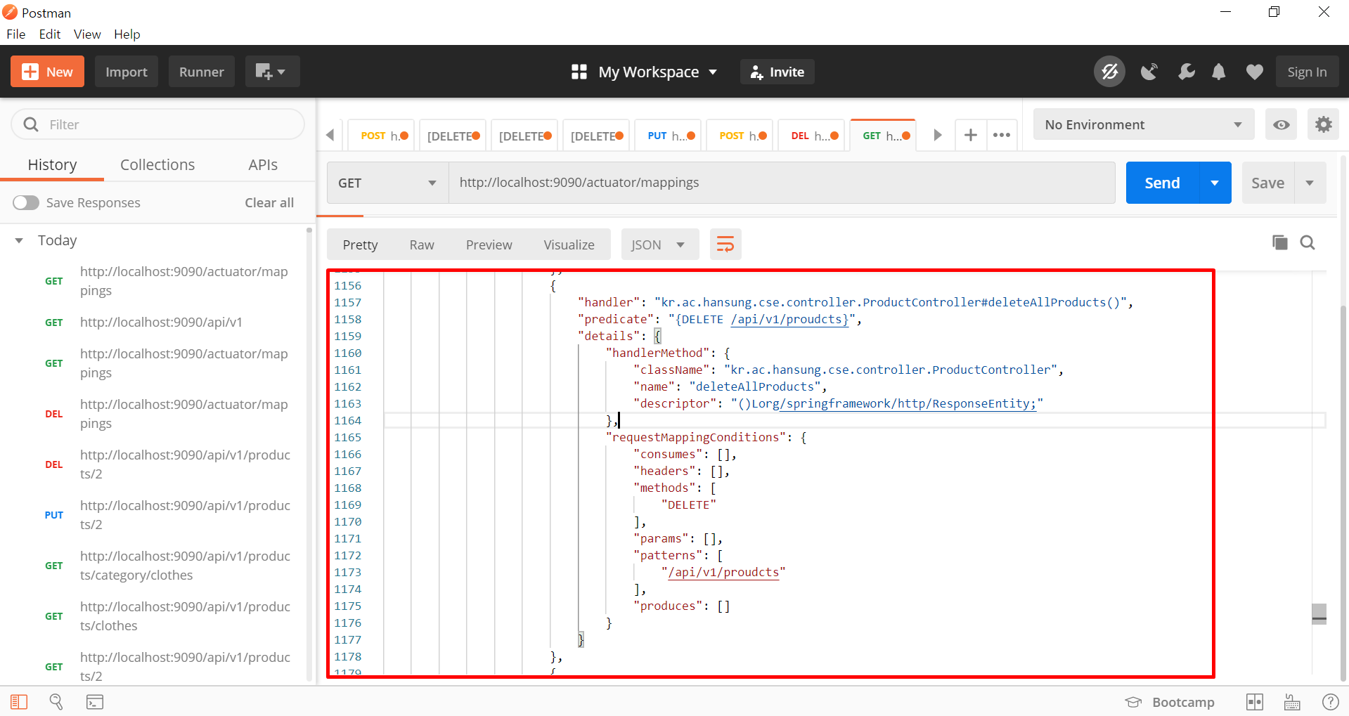Select Raw response view

pyautogui.click(x=422, y=245)
